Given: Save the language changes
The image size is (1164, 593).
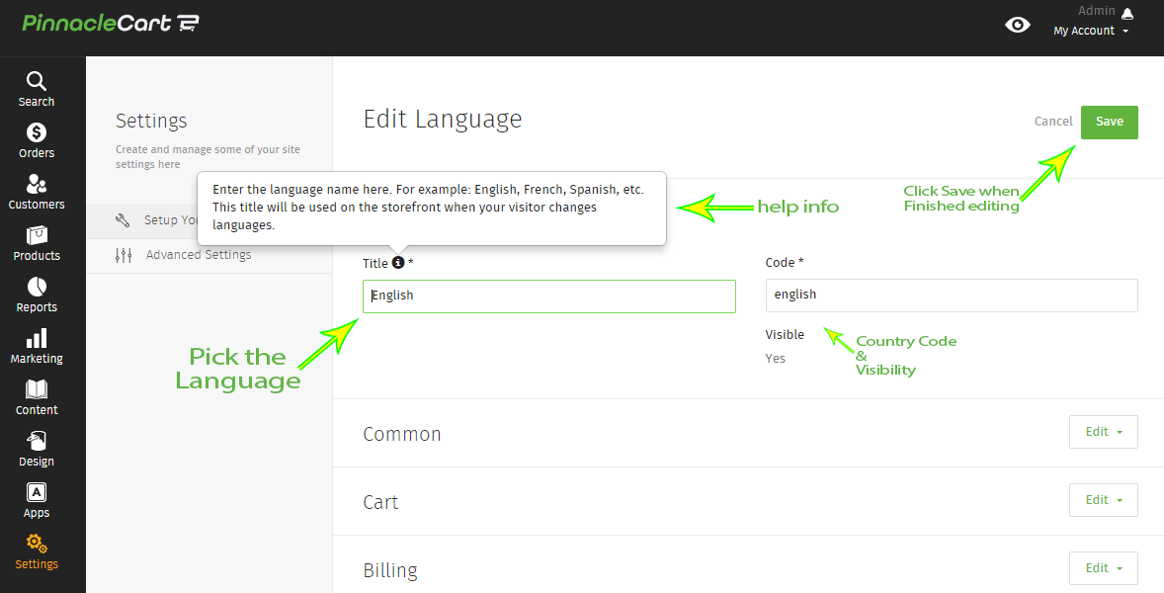Looking at the screenshot, I should (x=1109, y=123).
